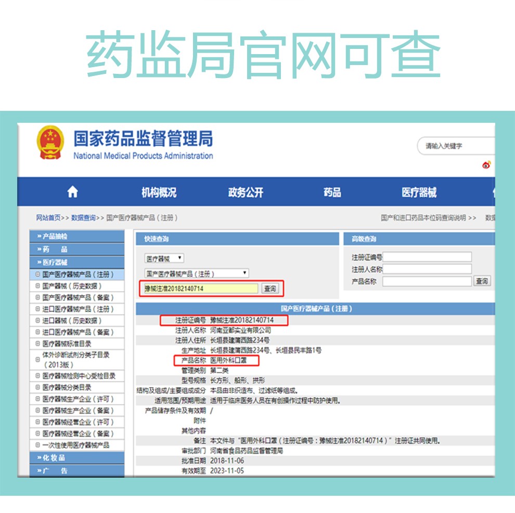Click 查询 button in advanced search panel

(x=482, y=281)
